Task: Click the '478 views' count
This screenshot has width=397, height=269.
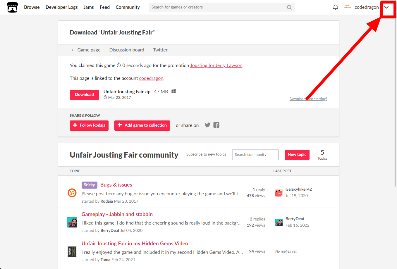Action: pyautogui.click(x=256, y=196)
